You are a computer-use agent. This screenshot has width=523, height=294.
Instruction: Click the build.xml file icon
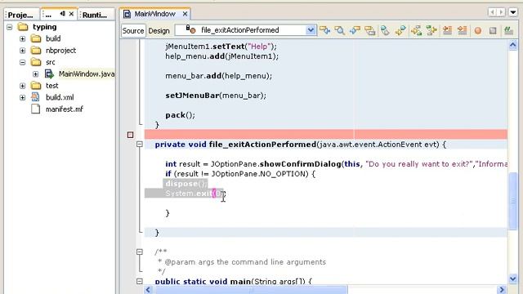click(x=35, y=97)
